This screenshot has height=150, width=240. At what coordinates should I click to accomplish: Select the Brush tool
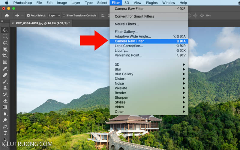click(x=5, y=81)
